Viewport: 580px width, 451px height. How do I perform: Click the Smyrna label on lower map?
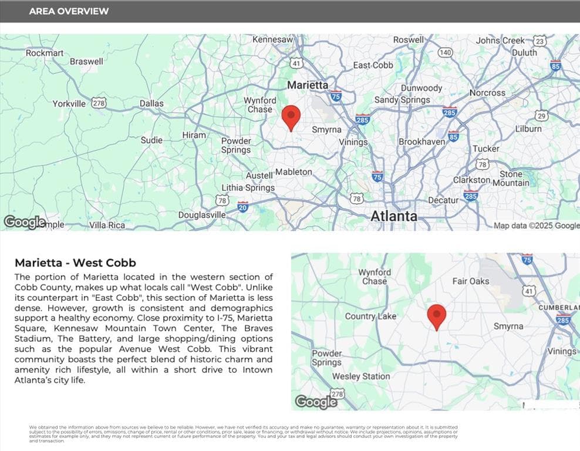(508, 326)
